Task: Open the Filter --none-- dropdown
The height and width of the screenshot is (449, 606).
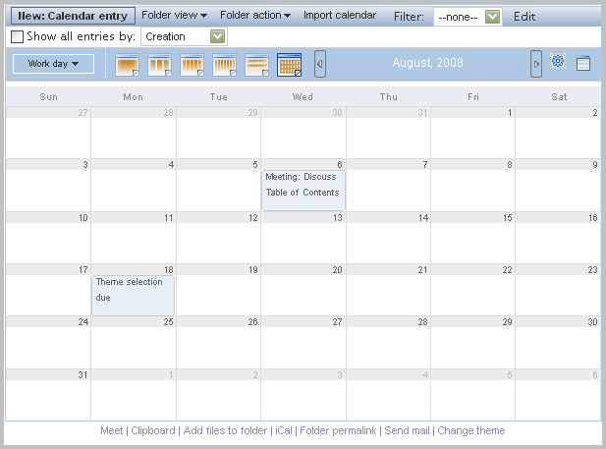Action: tap(468, 17)
